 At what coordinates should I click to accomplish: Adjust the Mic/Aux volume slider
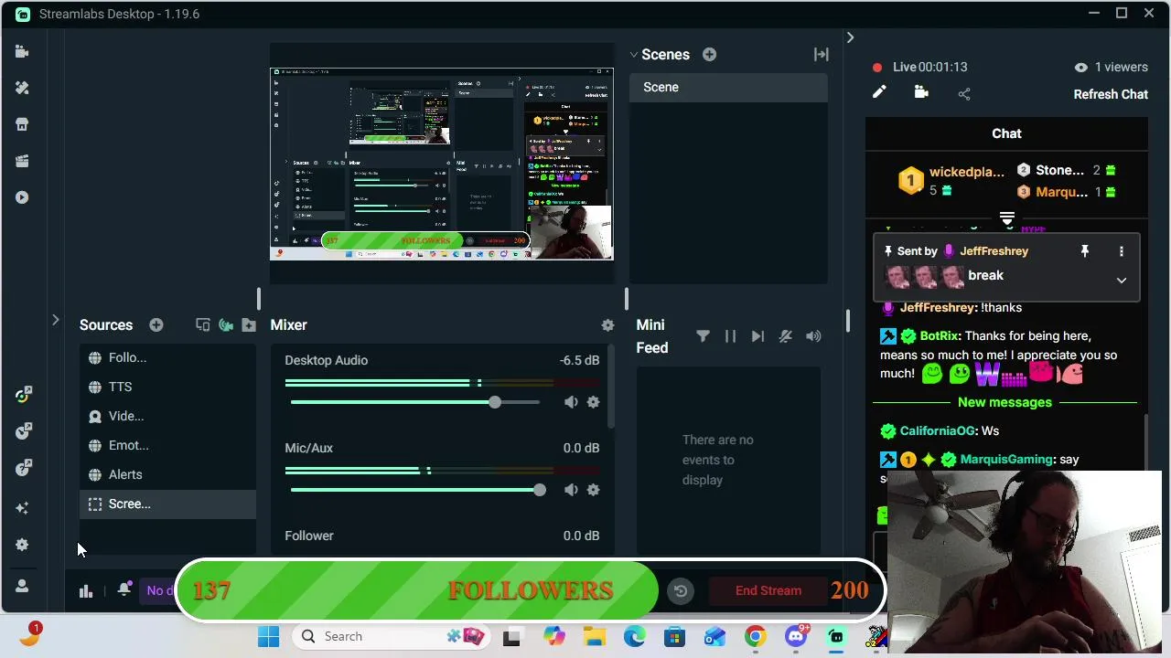click(x=540, y=490)
